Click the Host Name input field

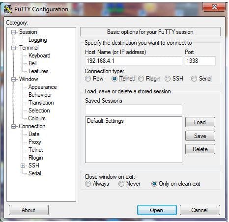click(x=134, y=61)
